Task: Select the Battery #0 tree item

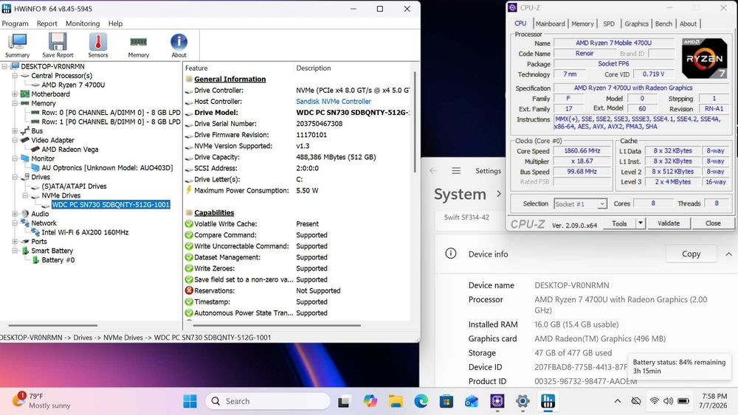Action: click(x=58, y=260)
